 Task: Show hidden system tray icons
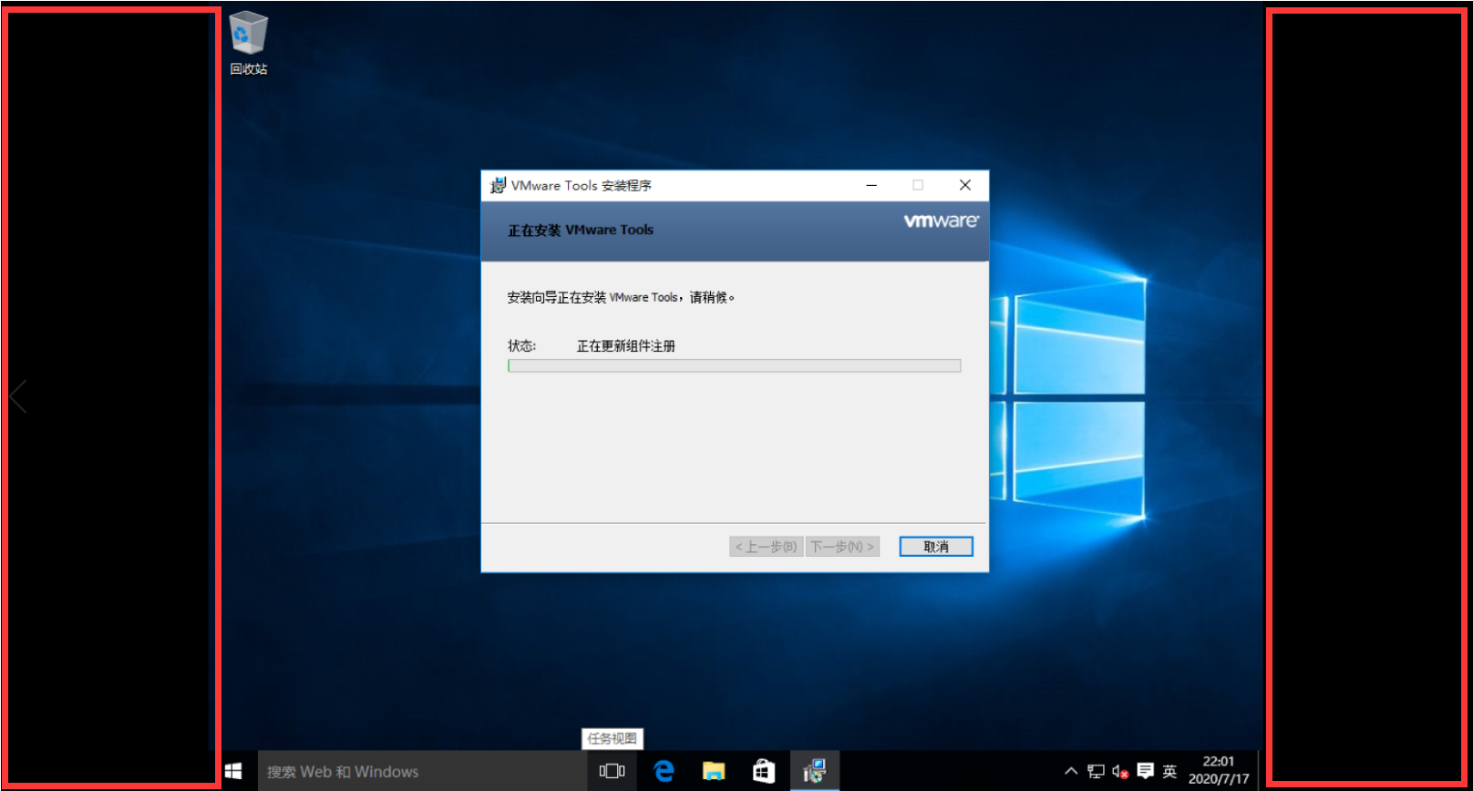[1071, 771]
